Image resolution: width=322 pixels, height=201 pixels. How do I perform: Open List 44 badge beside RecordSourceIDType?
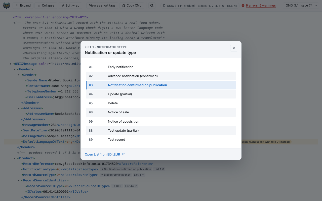point(131,186)
